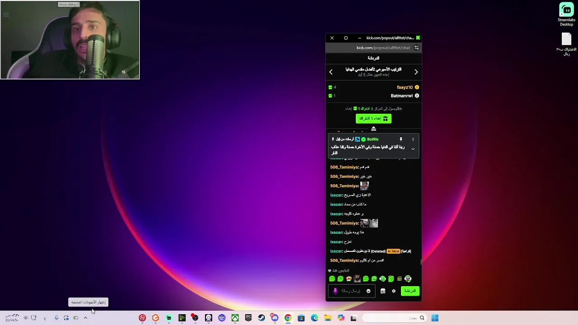Collapse the leaderboard panel with eject arrow
Image resolution: width=578 pixels, height=325 pixels.
373,129
